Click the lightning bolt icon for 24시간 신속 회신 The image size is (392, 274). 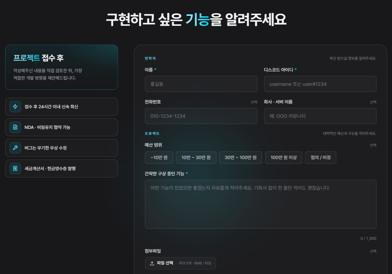(x=15, y=107)
